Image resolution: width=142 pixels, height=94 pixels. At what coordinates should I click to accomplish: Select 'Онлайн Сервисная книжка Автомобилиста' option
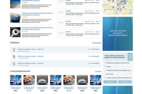(x=105, y=78)
